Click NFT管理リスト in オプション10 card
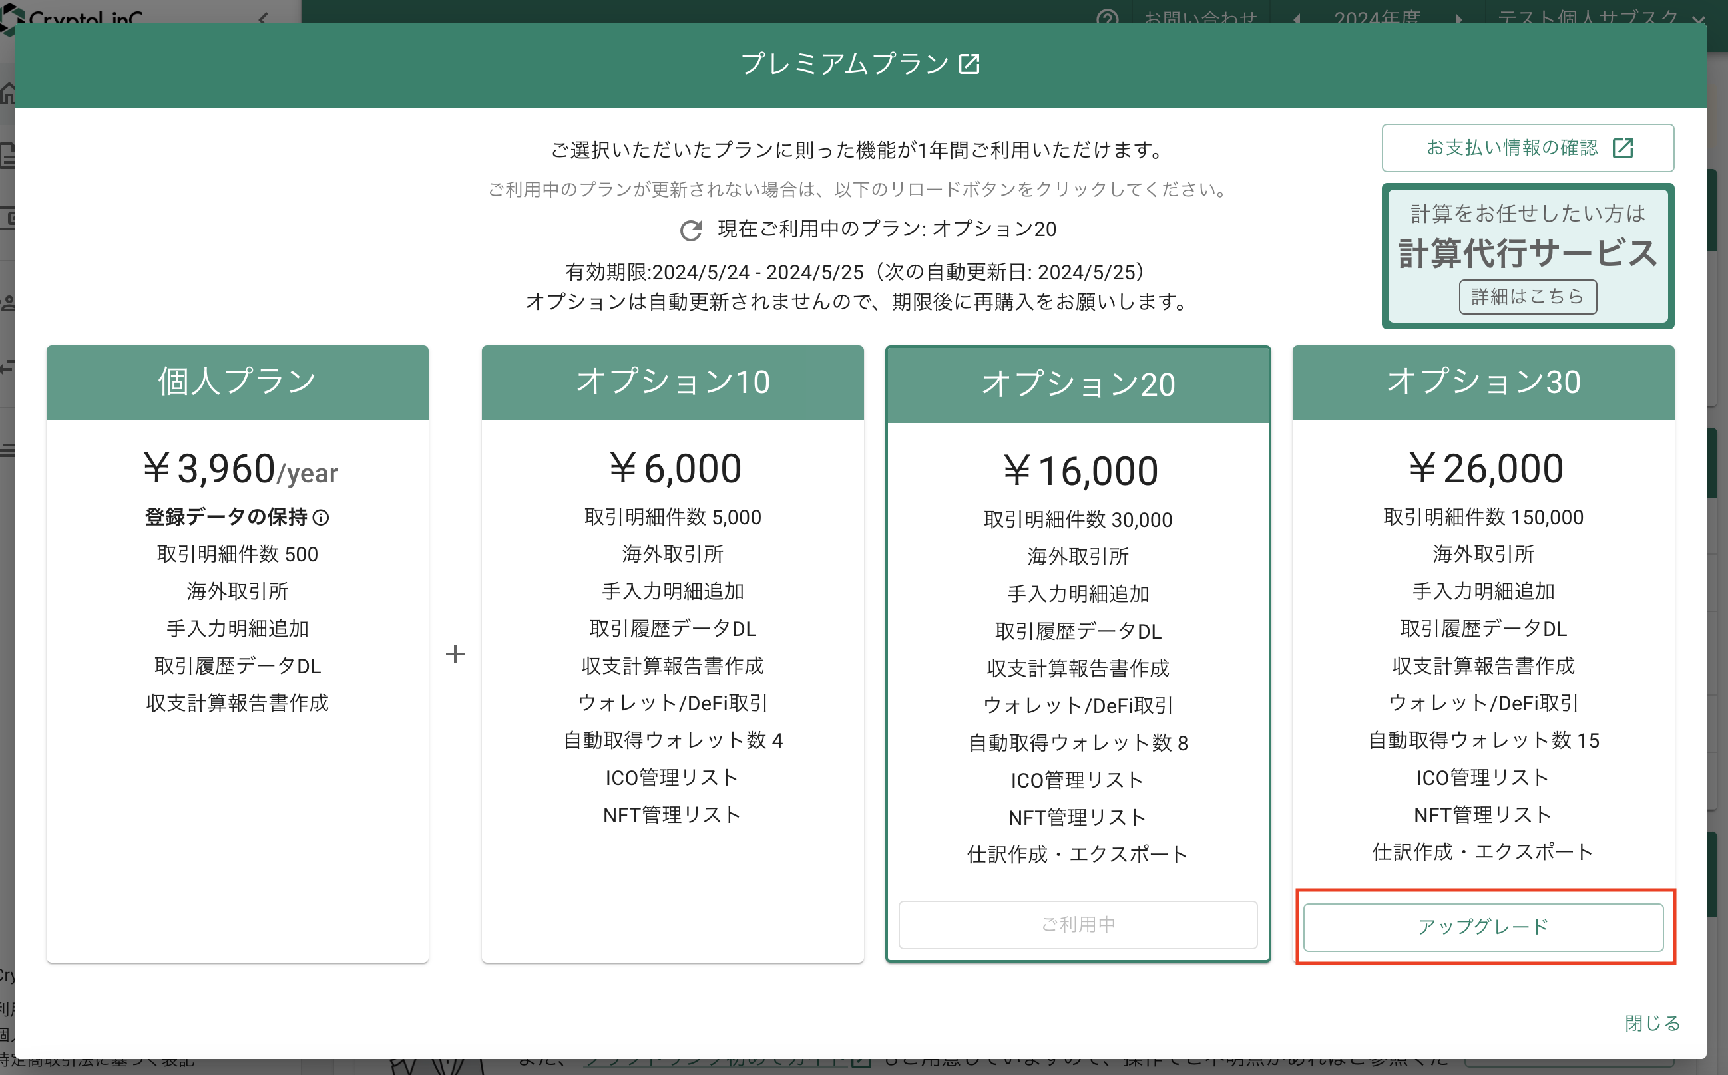Screen dimensions: 1728x1075 pos(672,815)
